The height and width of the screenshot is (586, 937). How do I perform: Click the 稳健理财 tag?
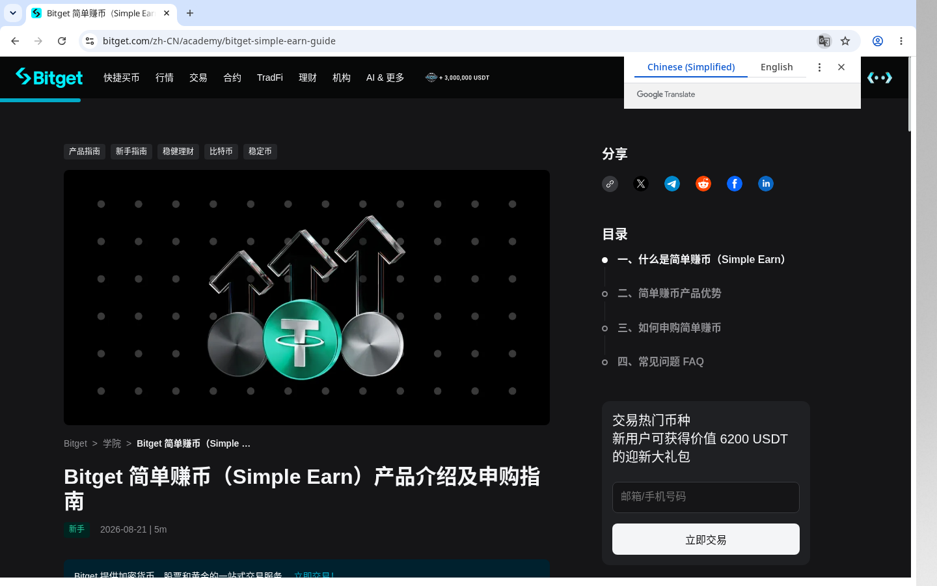178,152
